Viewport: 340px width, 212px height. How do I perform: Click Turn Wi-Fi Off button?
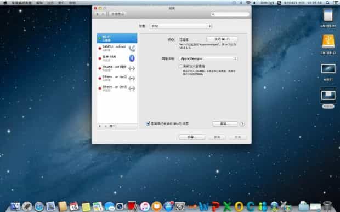(222, 39)
